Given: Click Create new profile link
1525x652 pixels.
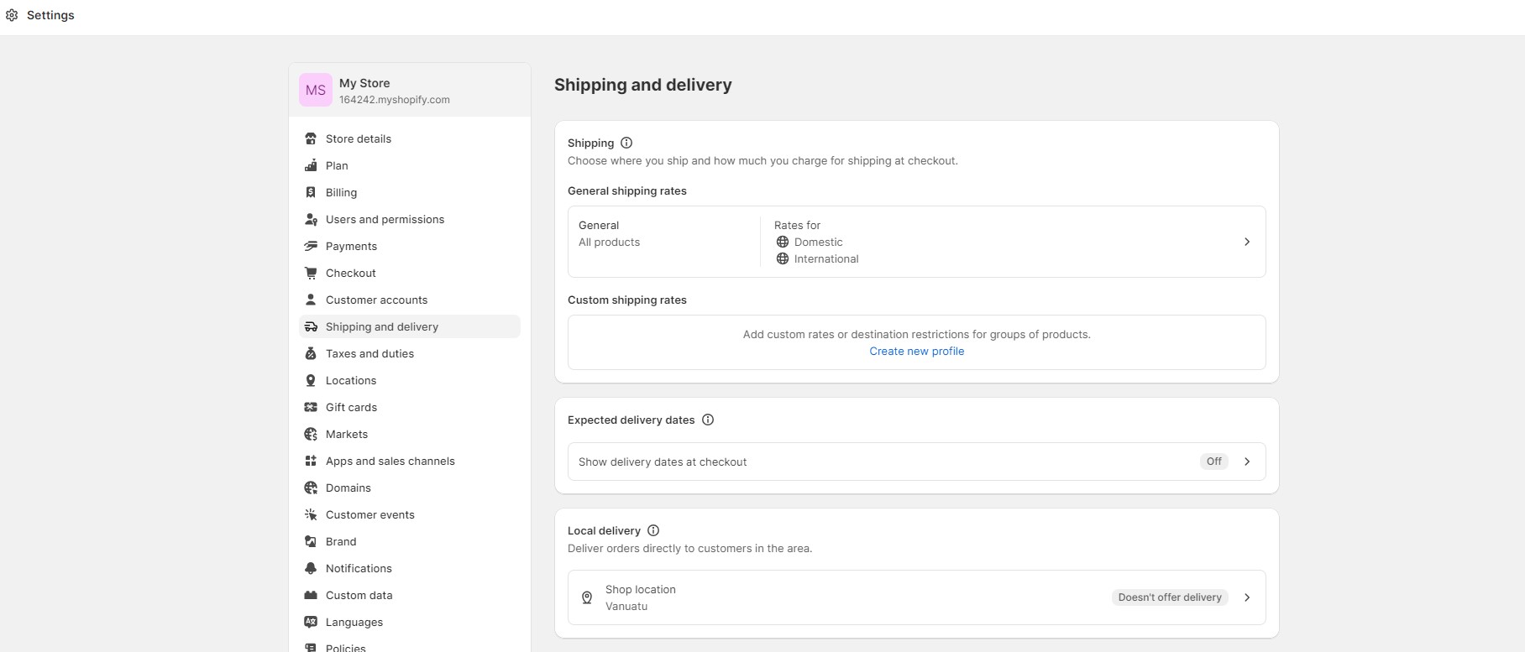Looking at the screenshot, I should coord(917,351).
